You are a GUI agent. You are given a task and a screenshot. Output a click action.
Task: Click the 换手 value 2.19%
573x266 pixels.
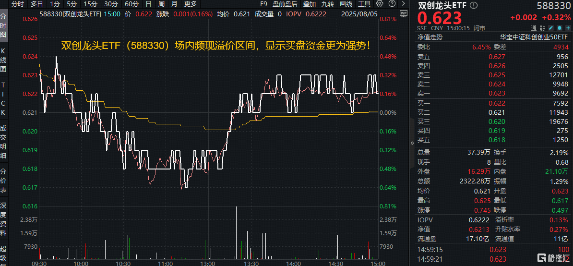559,152
